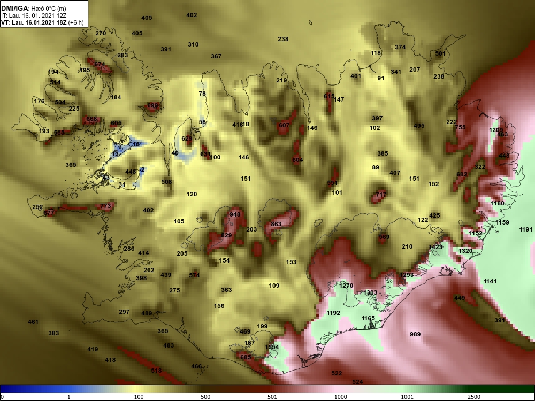
Task: Click the 677 height value
Action: point(49,213)
